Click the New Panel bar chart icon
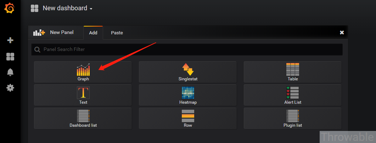The width and height of the screenshot is (376, 143). (x=39, y=33)
